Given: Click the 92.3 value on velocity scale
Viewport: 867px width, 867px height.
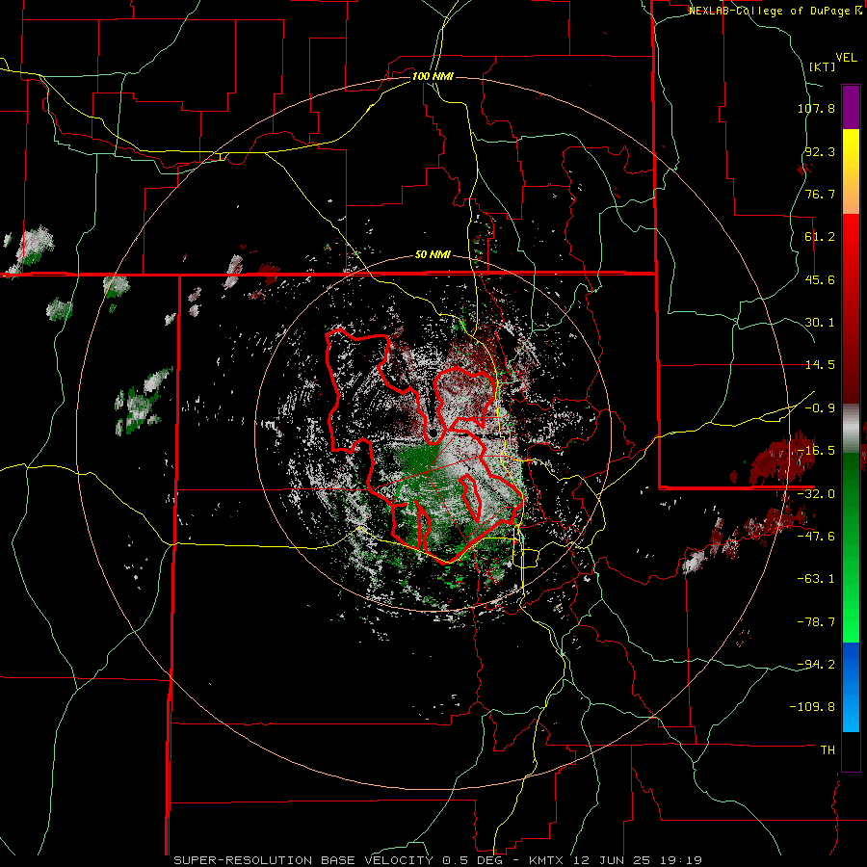Looking at the screenshot, I should pos(820,151).
